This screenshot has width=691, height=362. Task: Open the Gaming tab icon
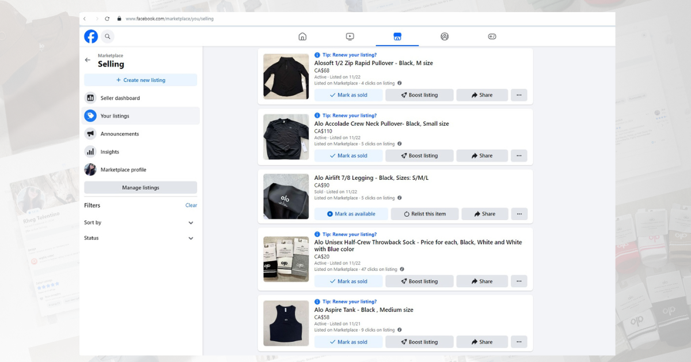coord(492,36)
